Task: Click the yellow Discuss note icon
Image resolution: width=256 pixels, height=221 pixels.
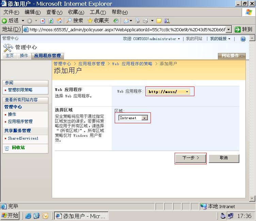Action: [x=159, y=21]
